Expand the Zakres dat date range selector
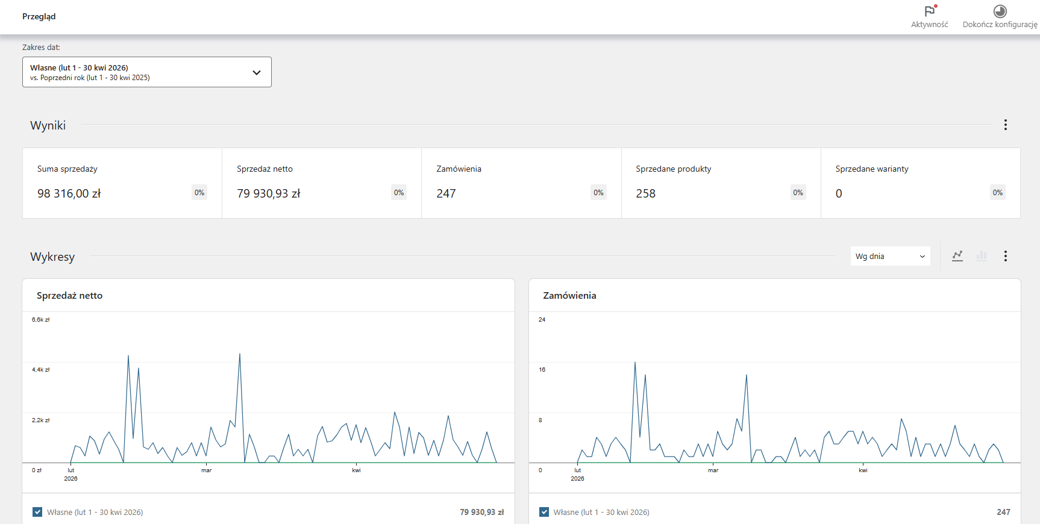This screenshot has height=524, width=1040. pos(147,72)
